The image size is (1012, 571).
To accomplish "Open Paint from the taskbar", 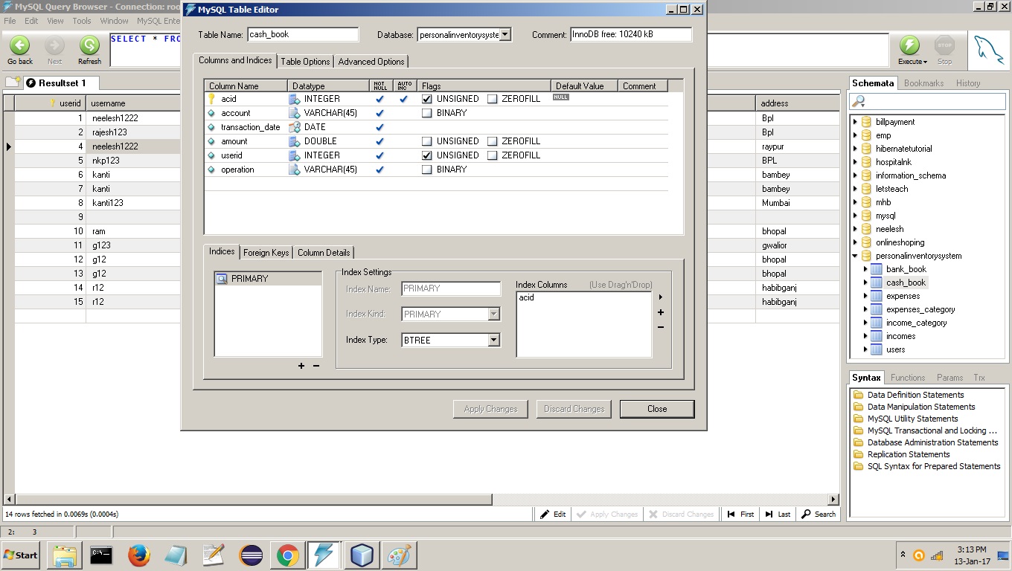I will click(399, 555).
